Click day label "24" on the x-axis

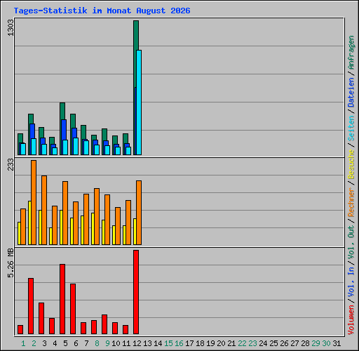click(x=263, y=343)
